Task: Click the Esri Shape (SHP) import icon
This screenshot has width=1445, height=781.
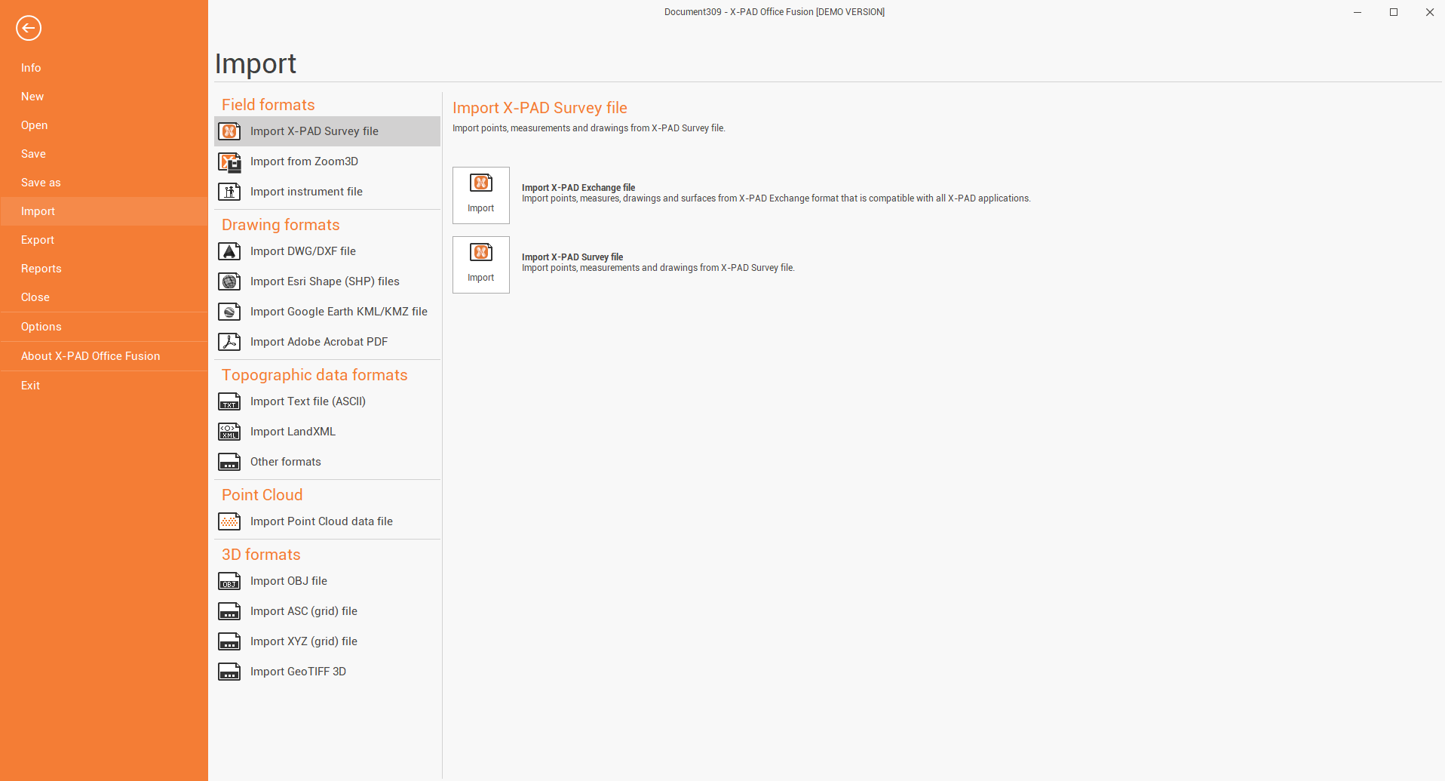Action: [x=229, y=281]
